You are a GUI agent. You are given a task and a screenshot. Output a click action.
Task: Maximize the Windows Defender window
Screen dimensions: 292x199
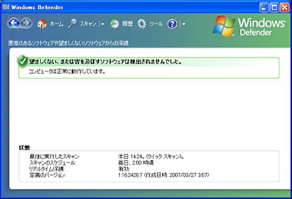coord(274,8)
